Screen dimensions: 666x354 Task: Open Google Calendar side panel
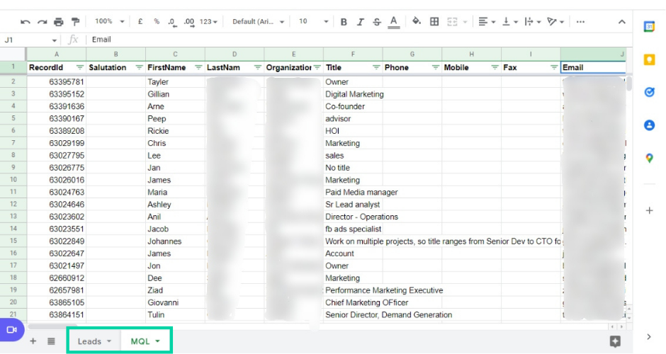649,27
